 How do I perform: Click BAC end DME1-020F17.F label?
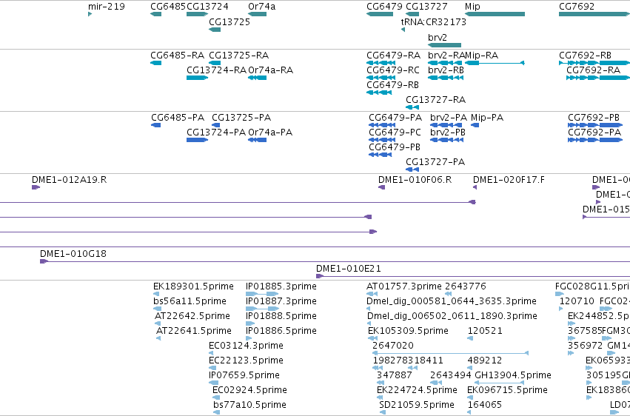[x=509, y=179]
